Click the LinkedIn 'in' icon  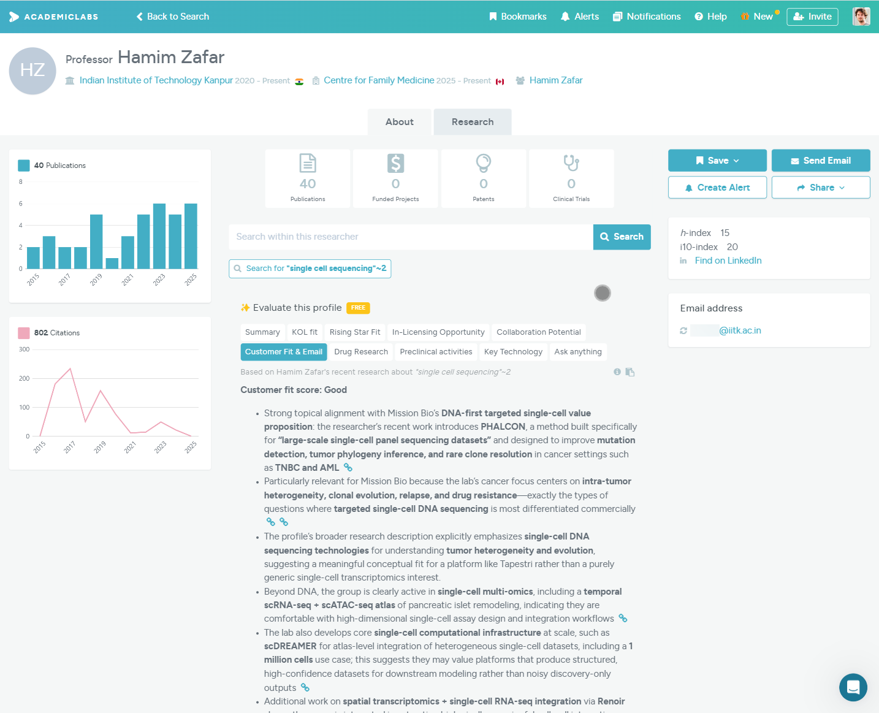(683, 261)
